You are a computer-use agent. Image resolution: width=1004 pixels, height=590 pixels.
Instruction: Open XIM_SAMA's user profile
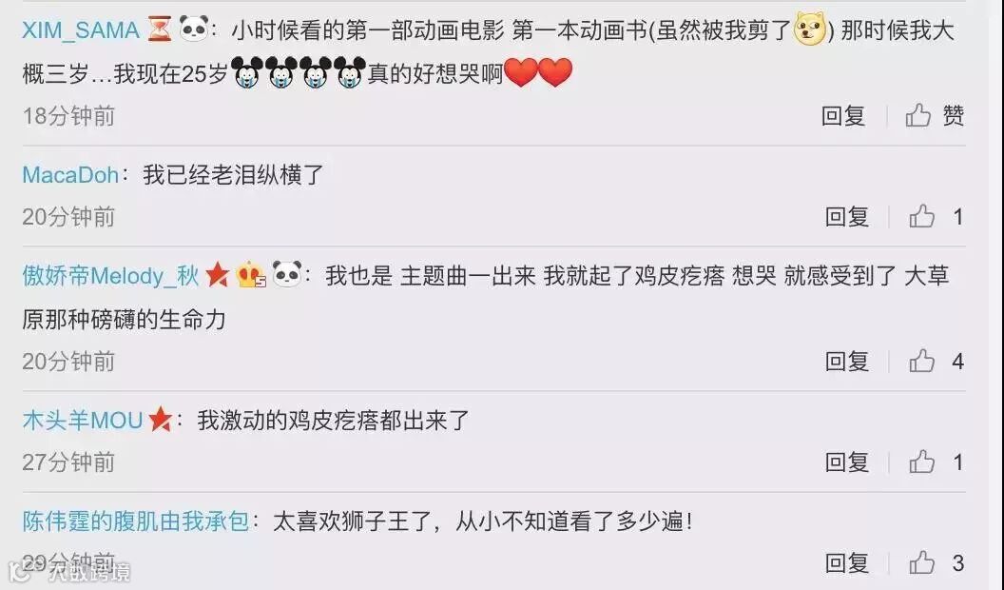tap(81, 30)
